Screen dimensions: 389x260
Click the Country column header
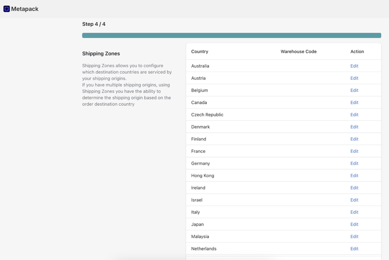click(x=200, y=52)
